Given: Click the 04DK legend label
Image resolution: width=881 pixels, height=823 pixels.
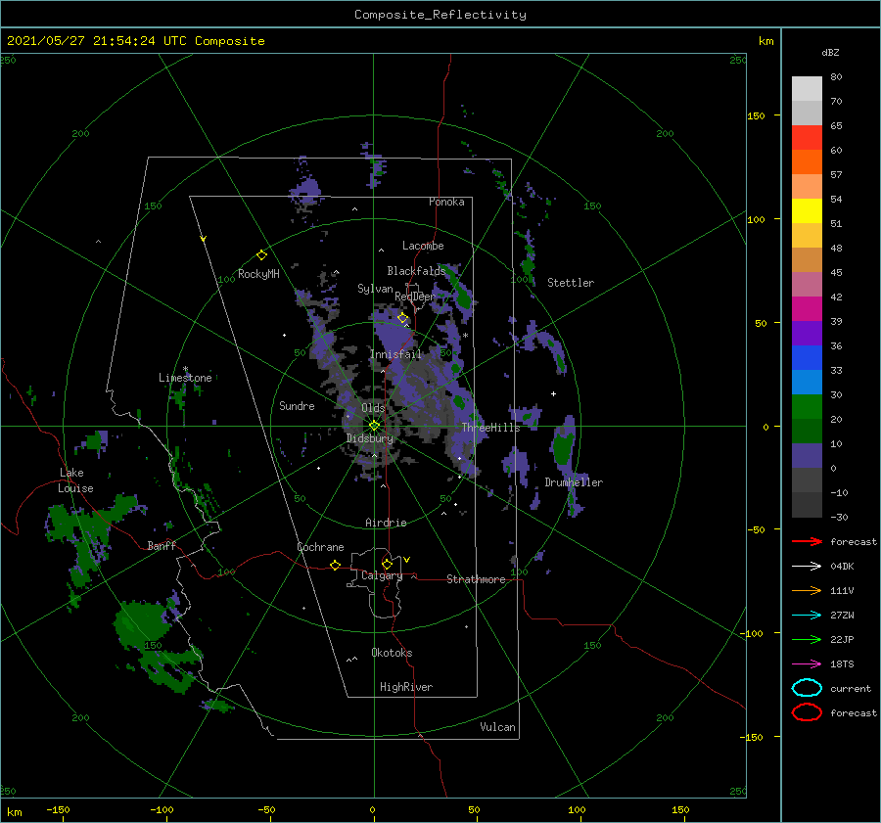Looking at the screenshot, I should pyautogui.click(x=842, y=567).
